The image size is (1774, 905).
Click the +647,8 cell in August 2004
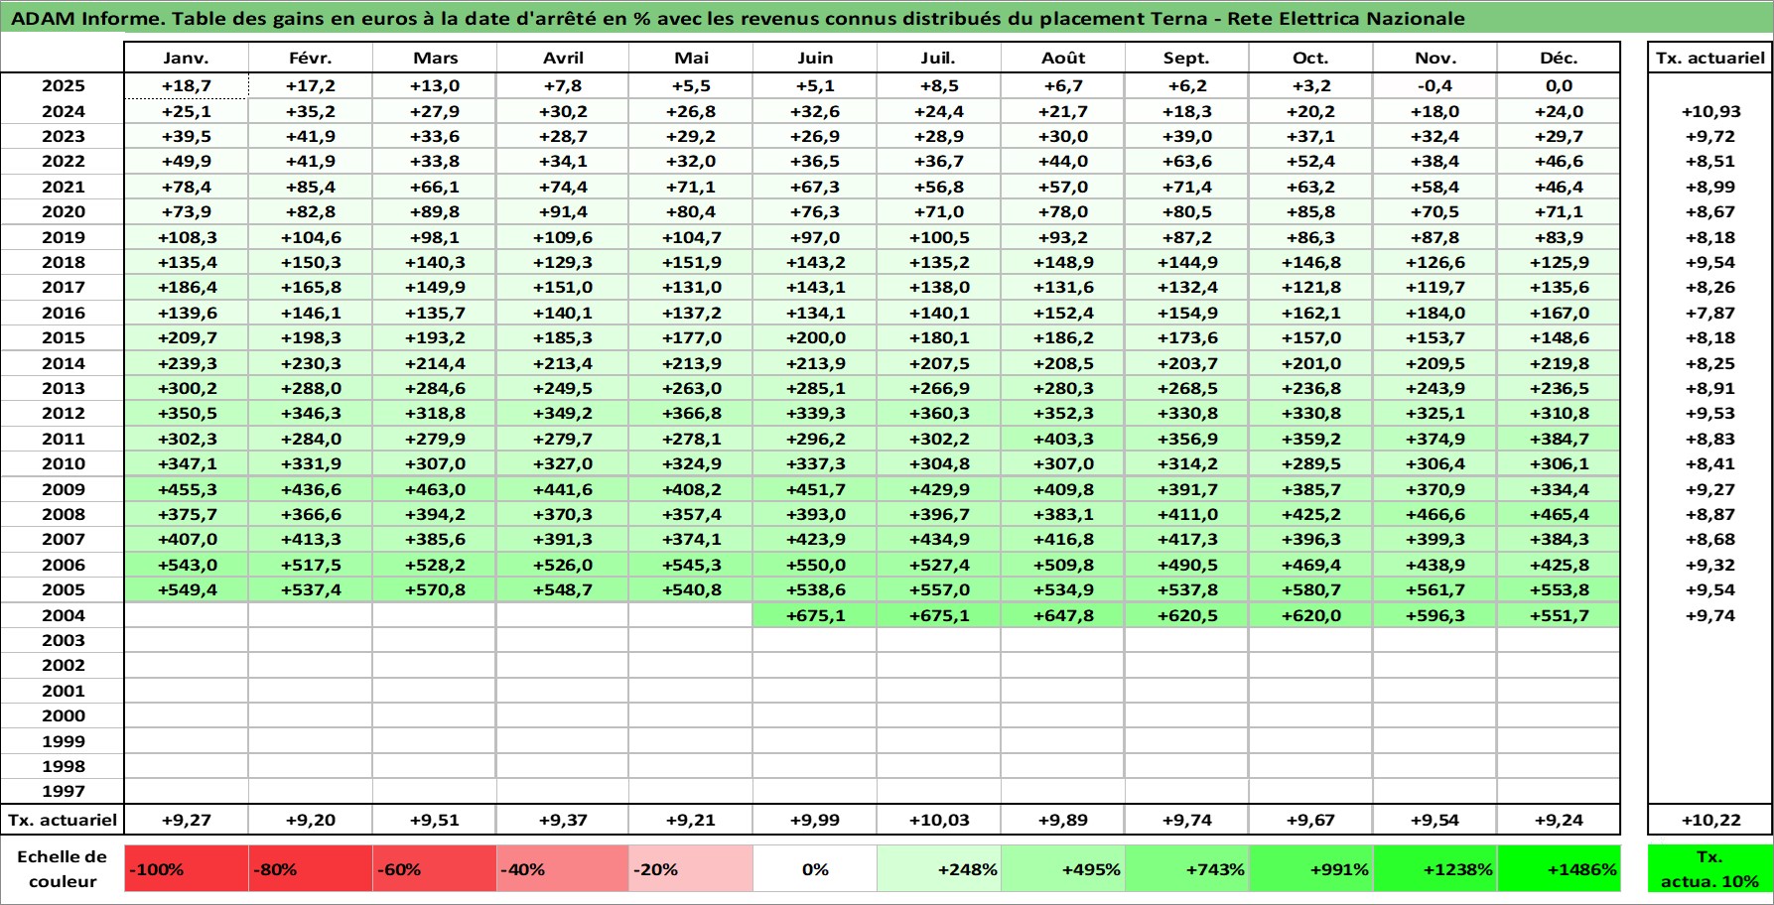click(1063, 615)
